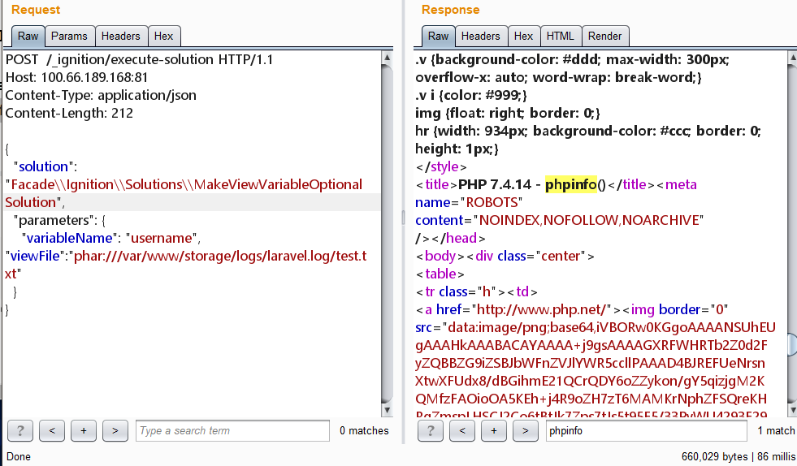Click the "username" value in request
Image resolution: width=797 pixels, height=466 pixels.
(162, 238)
